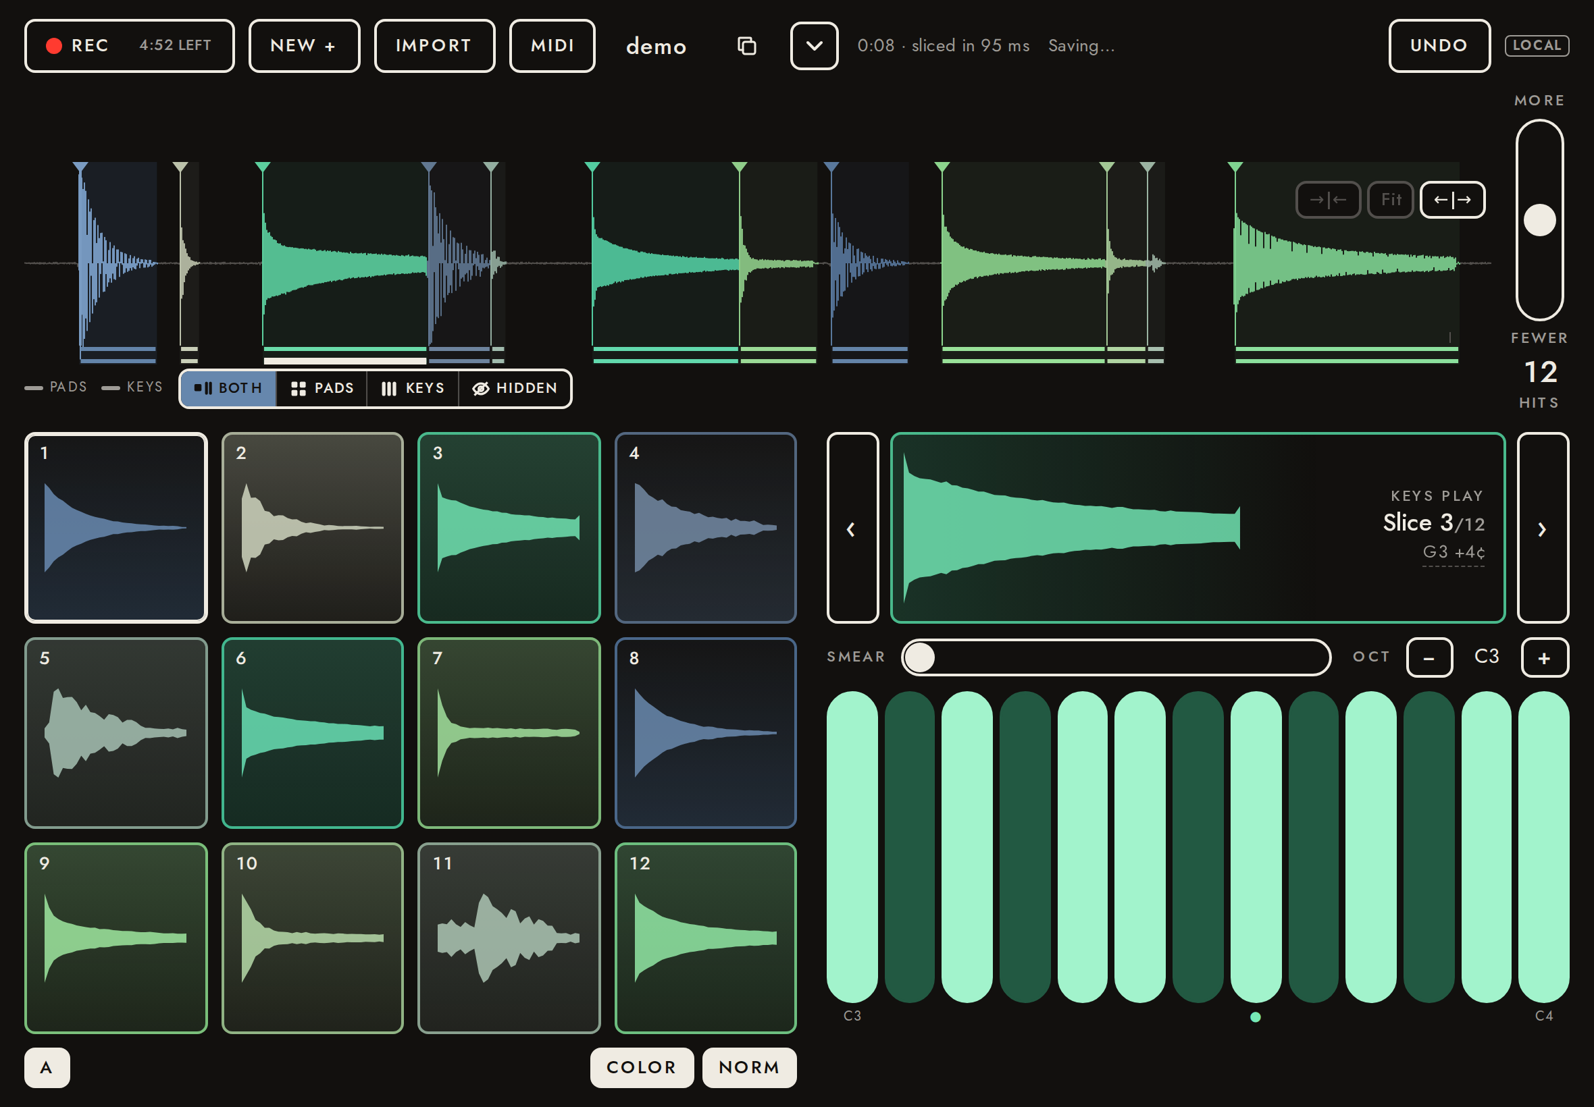Click the Slice 3 waveform preview
1594x1107 pixels.
point(1198,528)
